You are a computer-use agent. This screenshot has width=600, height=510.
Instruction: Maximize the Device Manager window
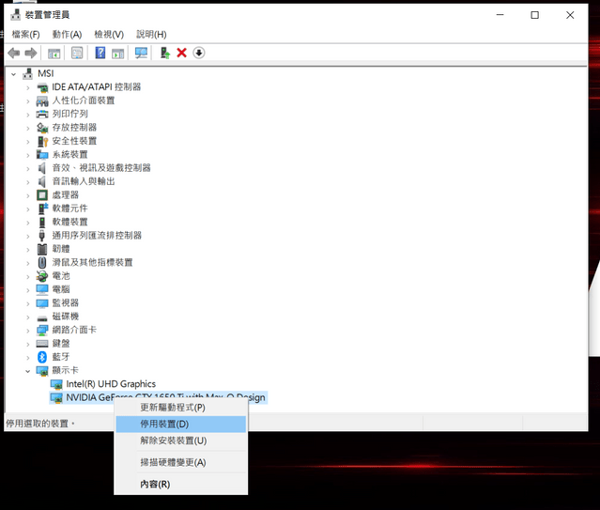[x=535, y=15]
